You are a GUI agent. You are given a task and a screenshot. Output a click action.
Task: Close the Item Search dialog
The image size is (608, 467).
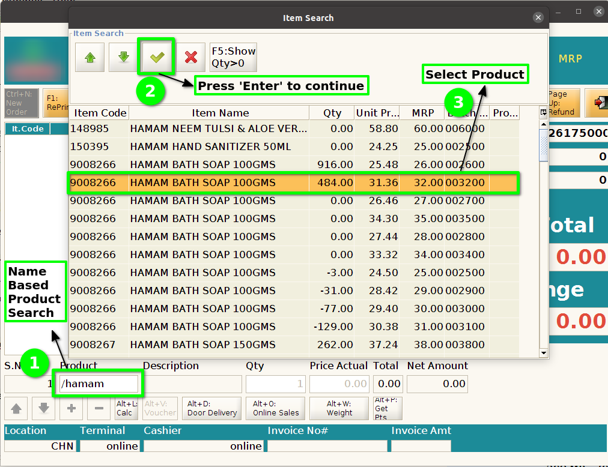click(538, 17)
